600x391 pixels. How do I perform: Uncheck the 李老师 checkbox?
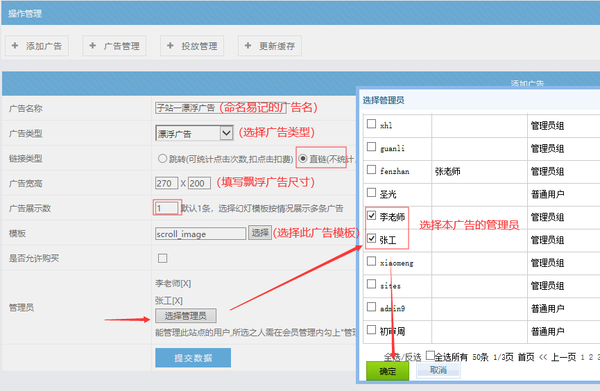tap(372, 216)
